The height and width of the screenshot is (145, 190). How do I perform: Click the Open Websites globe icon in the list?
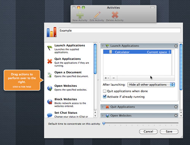tap(50, 88)
